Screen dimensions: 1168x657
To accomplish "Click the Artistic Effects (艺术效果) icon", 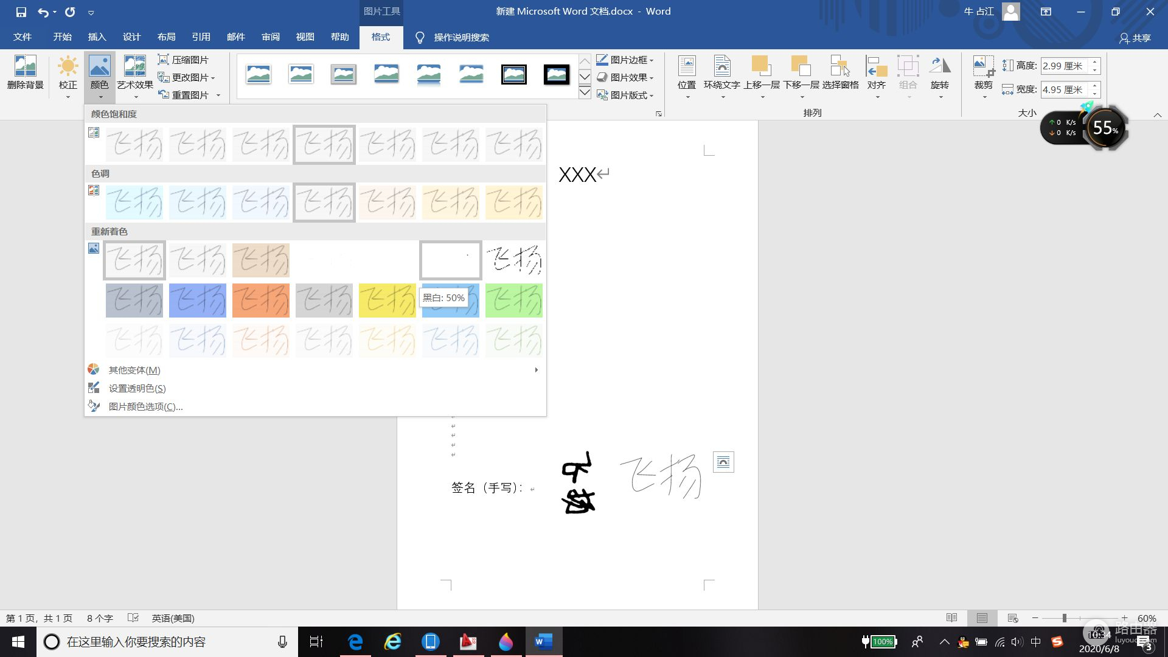I will (x=134, y=67).
